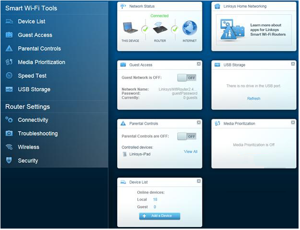Click the laptop icon labeled THIS DEVICE
Screen dimensions: 300x230
tap(130, 28)
